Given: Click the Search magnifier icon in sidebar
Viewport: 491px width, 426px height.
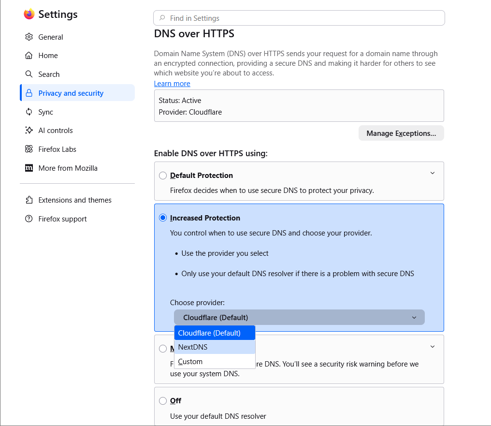Looking at the screenshot, I should tap(29, 74).
